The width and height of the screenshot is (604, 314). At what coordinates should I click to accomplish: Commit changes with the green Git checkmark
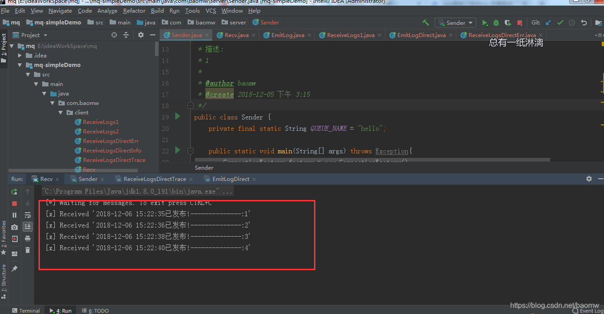560,23
